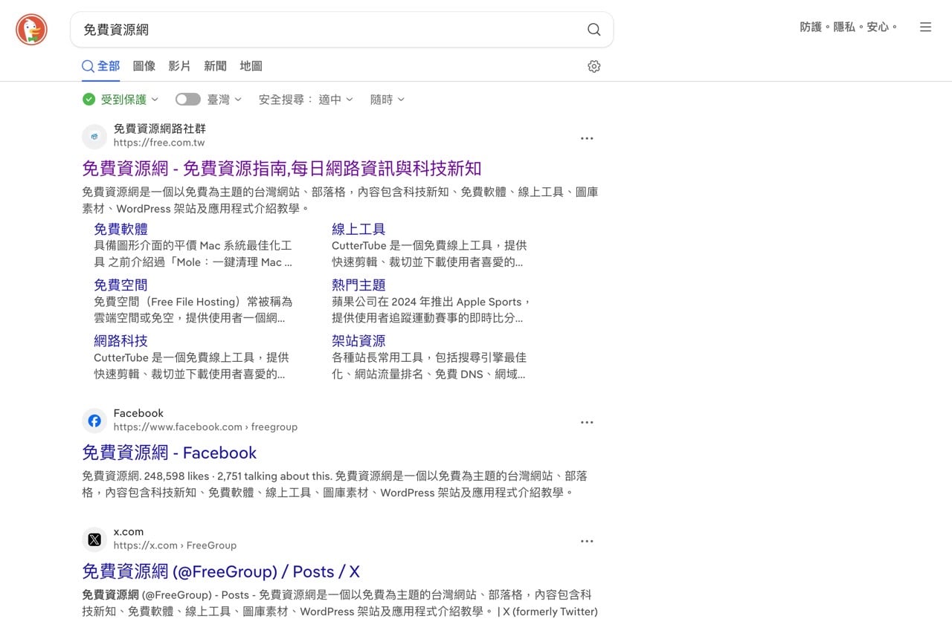This screenshot has width=952, height=642.
Task: Expand the 臺灣 region dropdown
Action: click(x=224, y=99)
